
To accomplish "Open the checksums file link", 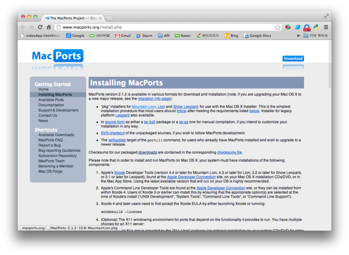I will (230, 152).
